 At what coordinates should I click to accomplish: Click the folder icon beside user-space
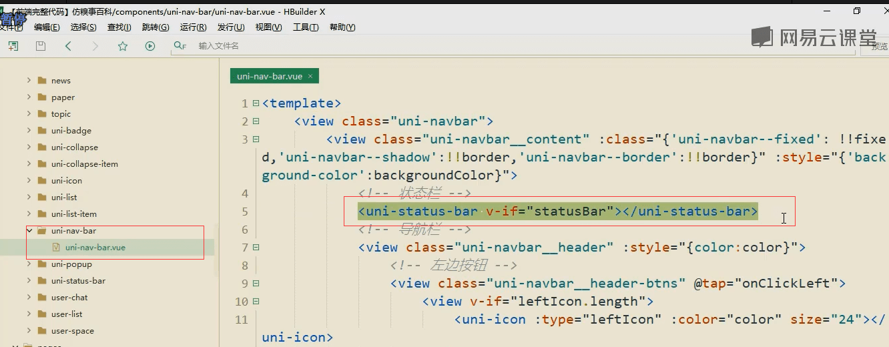(42, 330)
